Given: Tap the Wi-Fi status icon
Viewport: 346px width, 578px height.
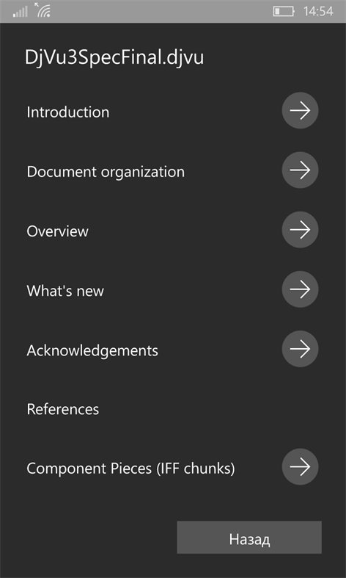Looking at the screenshot, I should [x=43, y=10].
